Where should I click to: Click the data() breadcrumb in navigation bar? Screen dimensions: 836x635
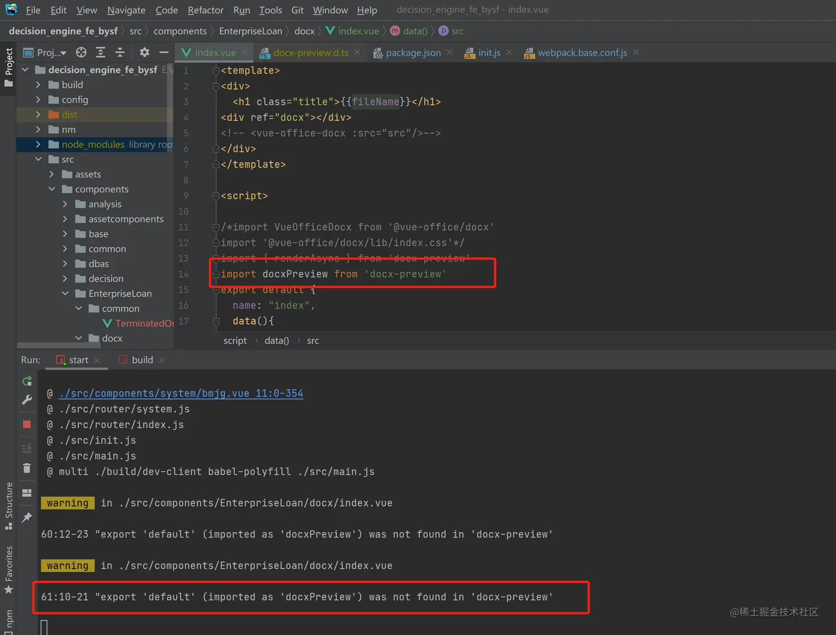coord(409,31)
